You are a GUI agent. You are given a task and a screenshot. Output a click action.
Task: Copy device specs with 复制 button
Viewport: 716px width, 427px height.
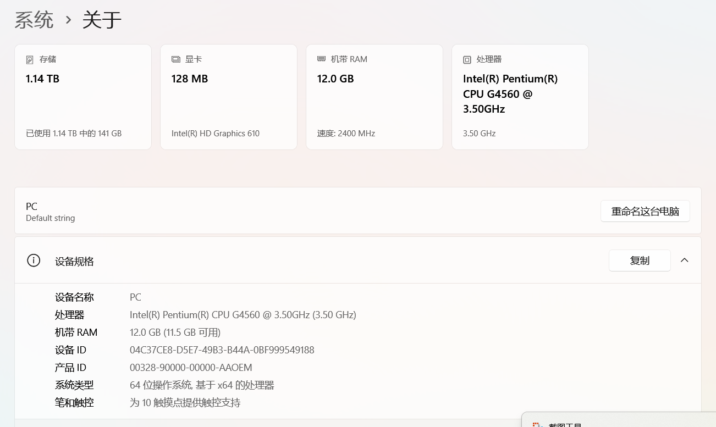point(640,260)
